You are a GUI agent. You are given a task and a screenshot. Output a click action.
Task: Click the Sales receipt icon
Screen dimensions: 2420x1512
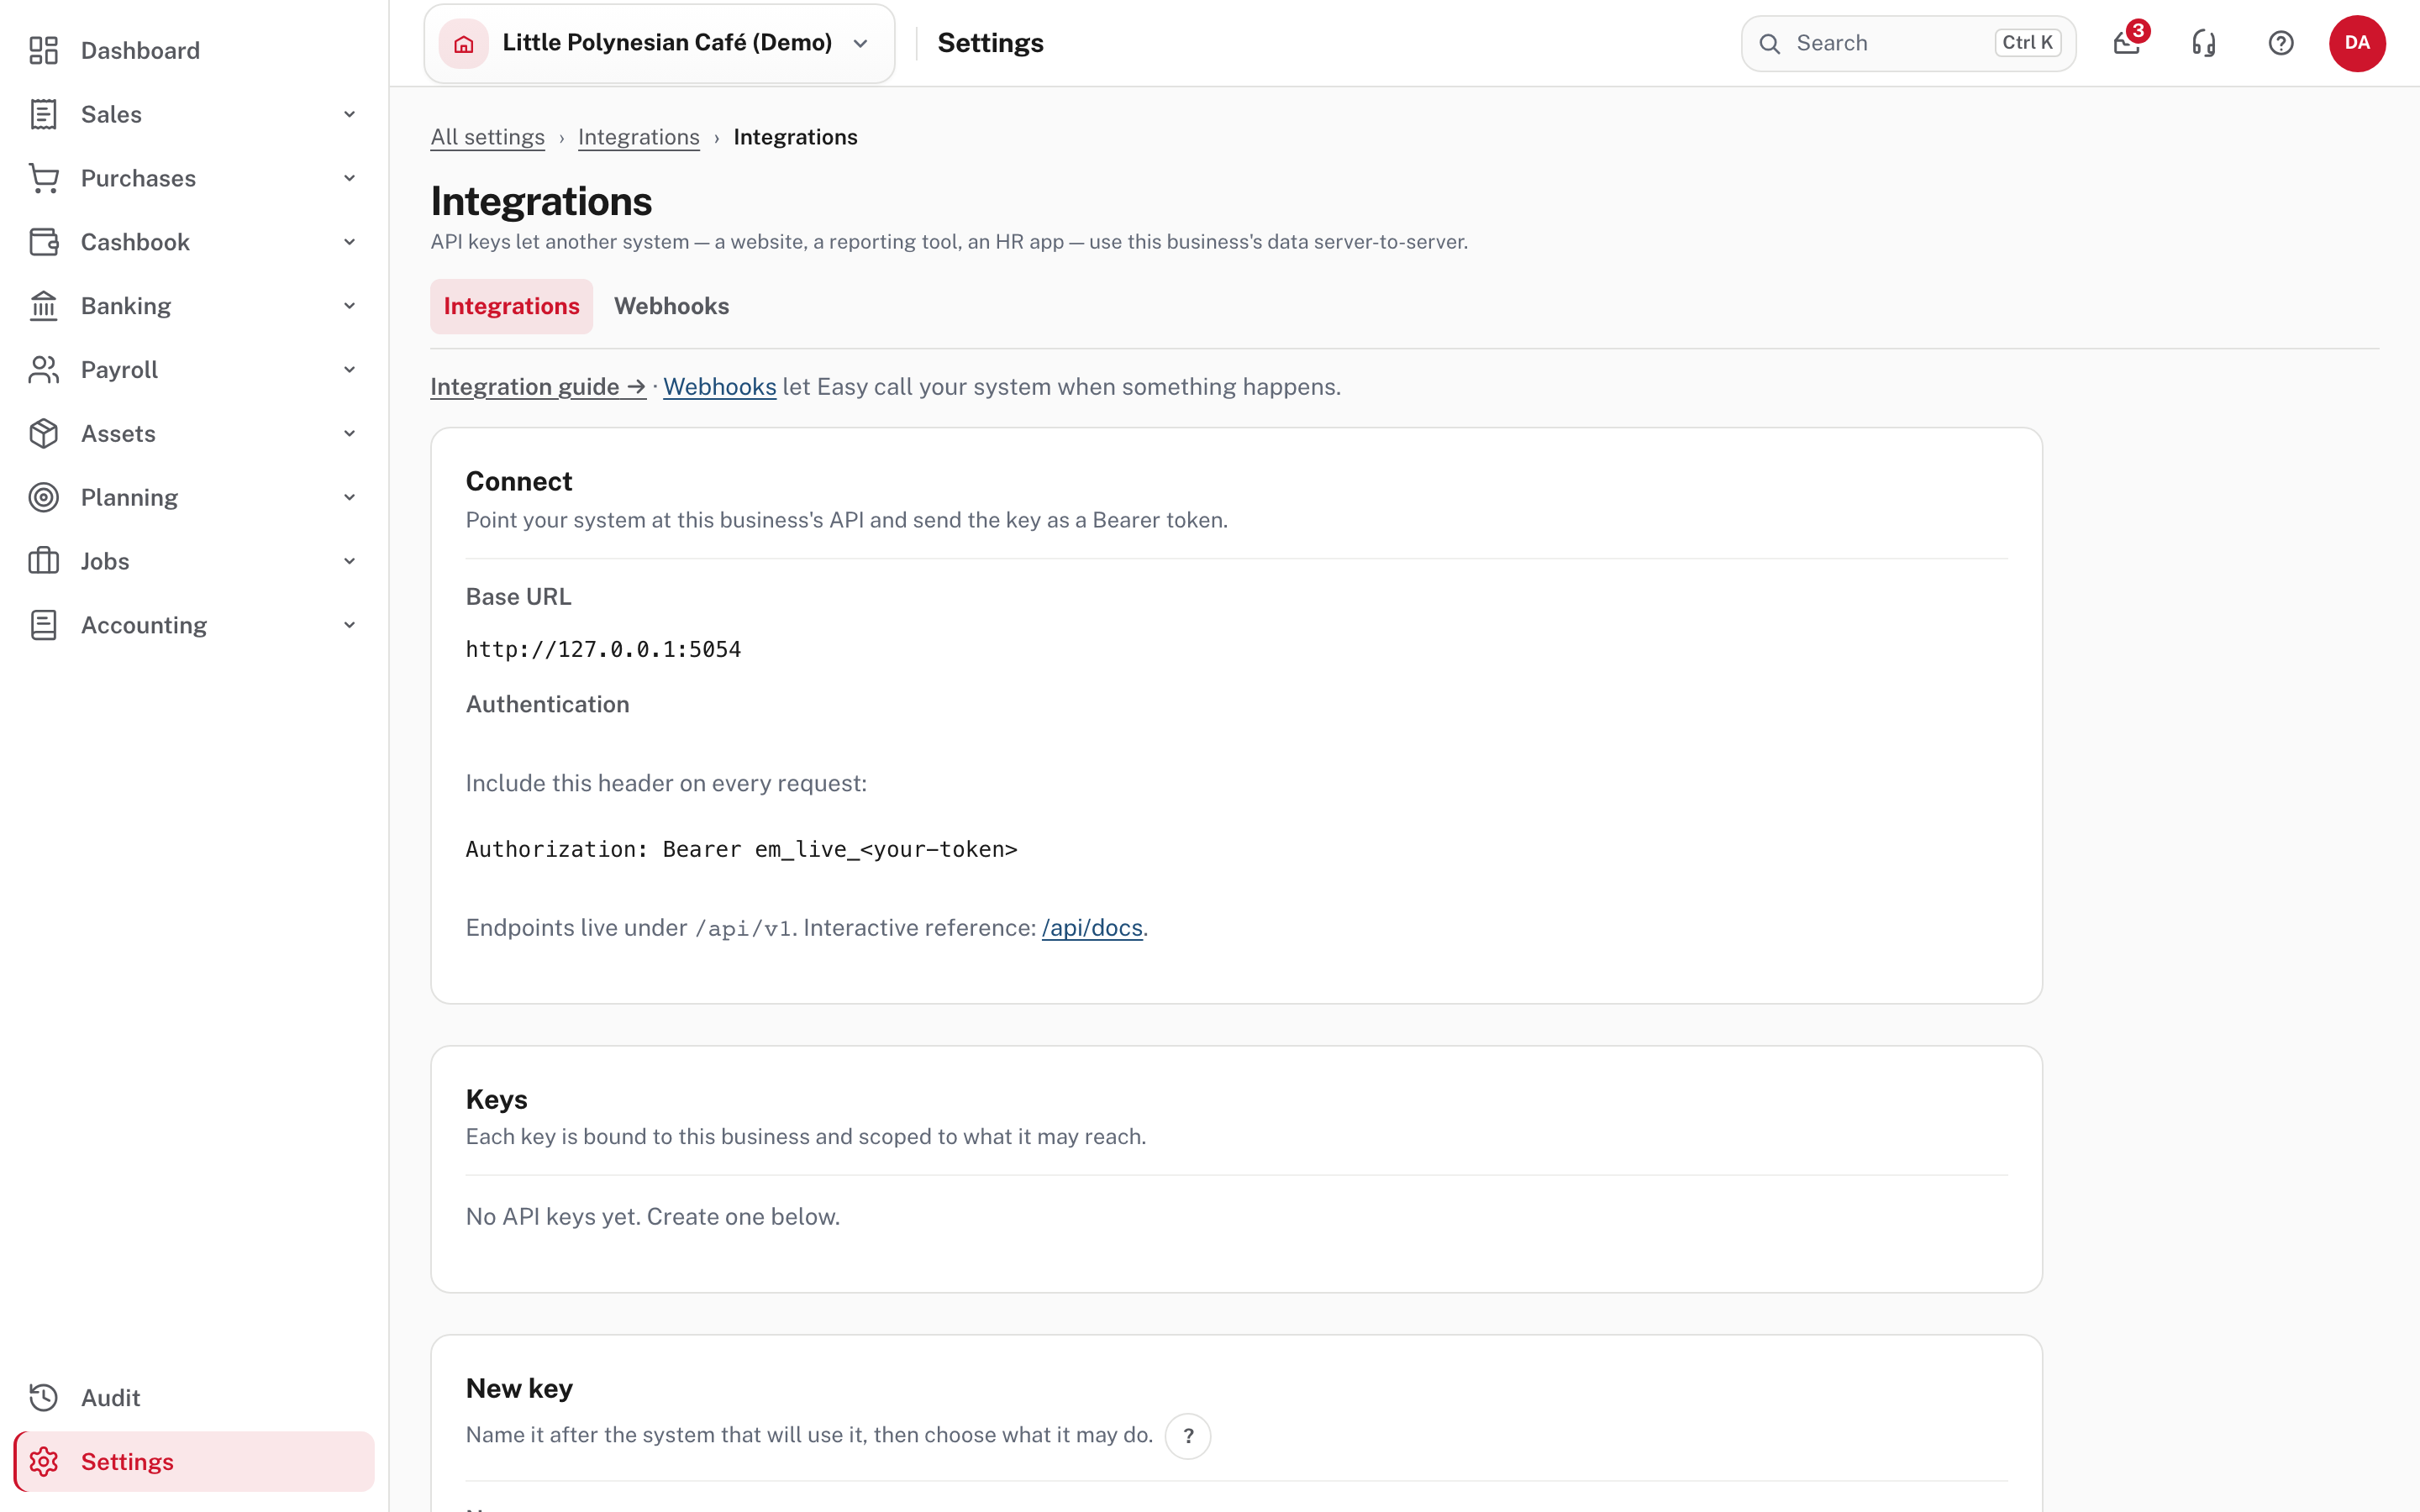[43, 114]
